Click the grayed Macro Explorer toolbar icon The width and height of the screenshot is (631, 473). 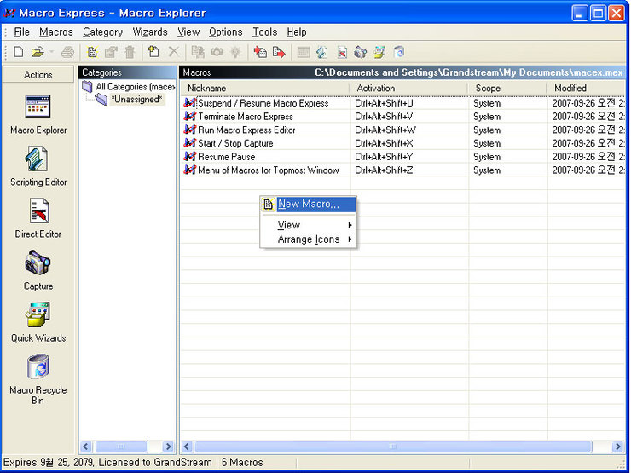(x=304, y=52)
